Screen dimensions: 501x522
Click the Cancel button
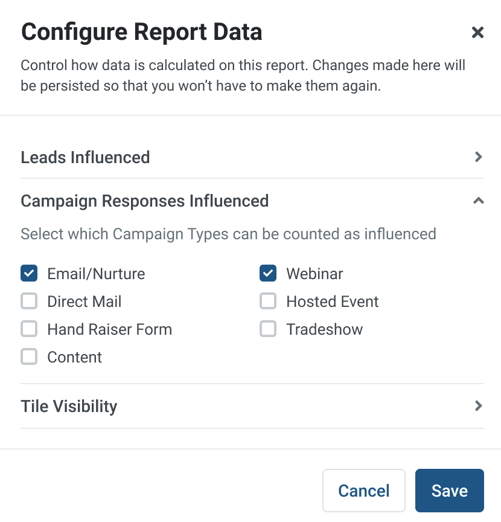pyautogui.click(x=363, y=491)
